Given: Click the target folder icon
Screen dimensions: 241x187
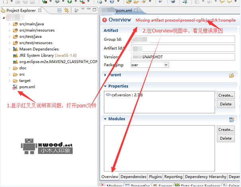Looking at the screenshot, I should (x=15, y=81).
